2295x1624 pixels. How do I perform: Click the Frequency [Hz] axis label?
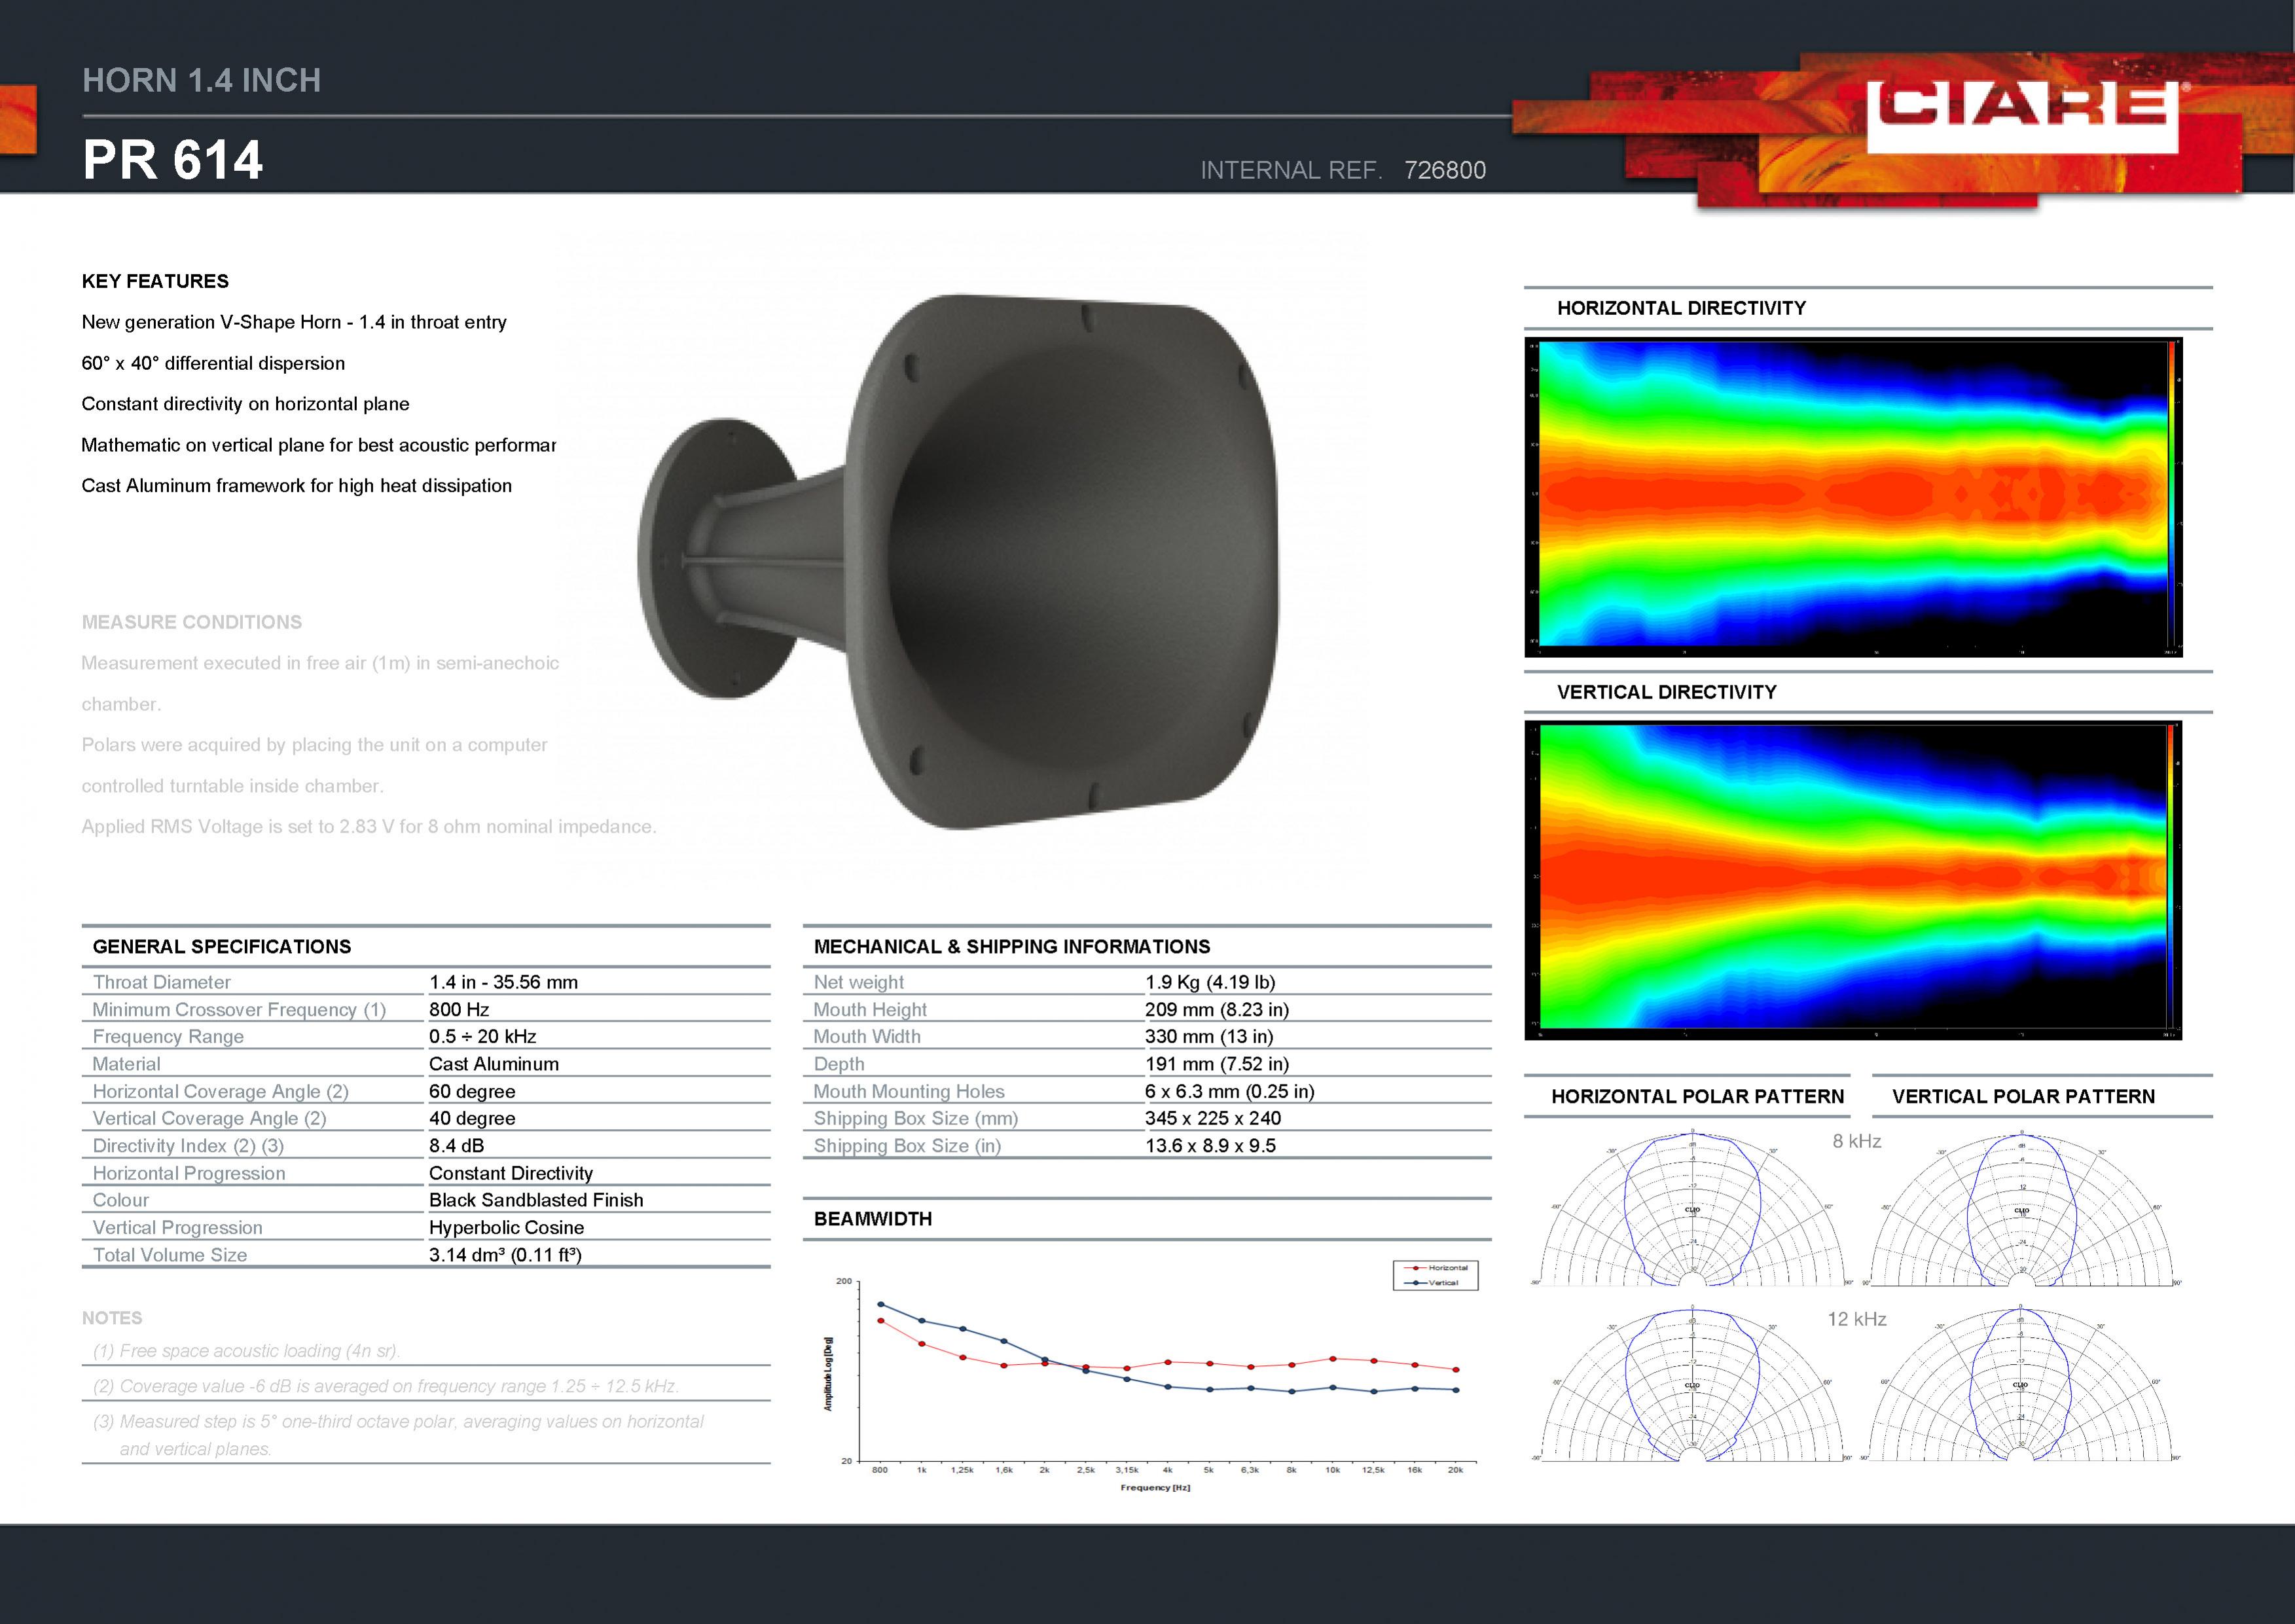1155,1488
